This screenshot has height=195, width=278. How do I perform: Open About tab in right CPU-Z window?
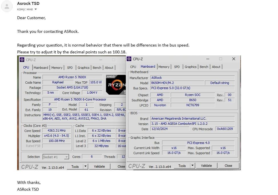(216, 67)
